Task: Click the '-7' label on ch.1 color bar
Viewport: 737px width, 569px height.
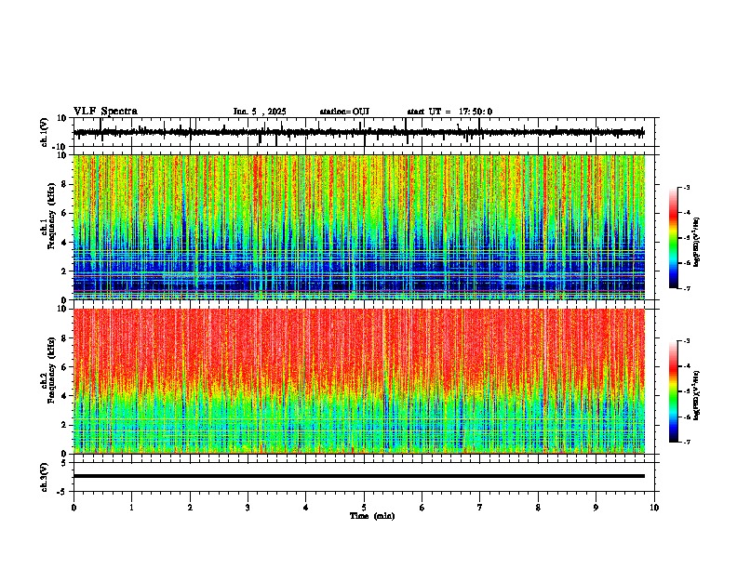Action: pyautogui.click(x=687, y=288)
